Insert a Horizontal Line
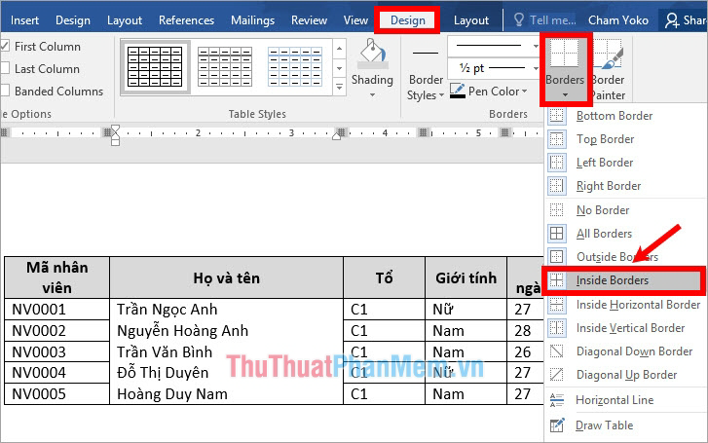 click(615, 400)
